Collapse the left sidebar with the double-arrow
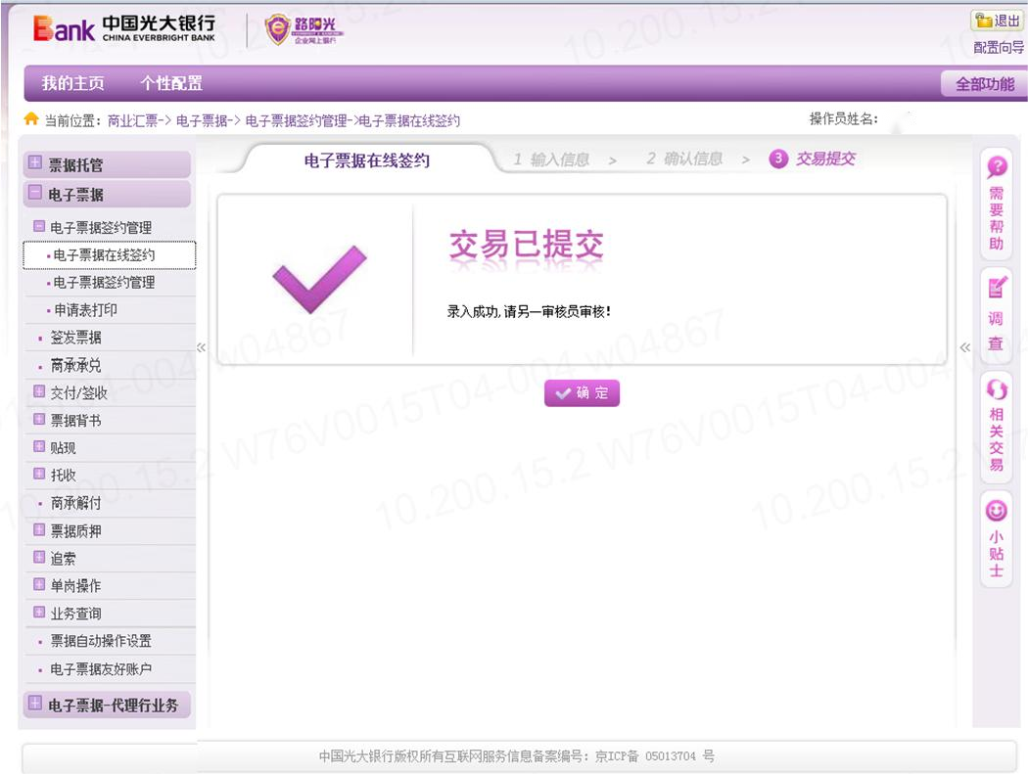The height and width of the screenshot is (774, 1028). [x=201, y=347]
